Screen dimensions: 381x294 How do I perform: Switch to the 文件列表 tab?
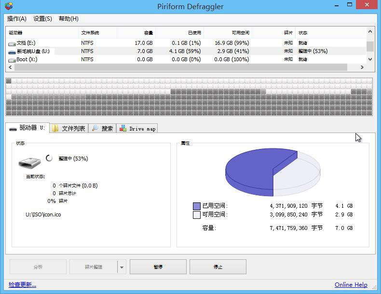point(69,128)
